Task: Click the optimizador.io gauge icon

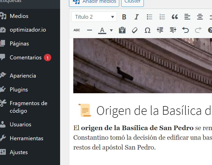Action: 3,30
